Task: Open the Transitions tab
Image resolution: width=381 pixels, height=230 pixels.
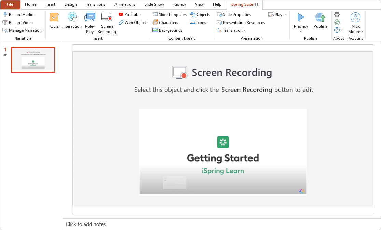Action: click(96, 4)
